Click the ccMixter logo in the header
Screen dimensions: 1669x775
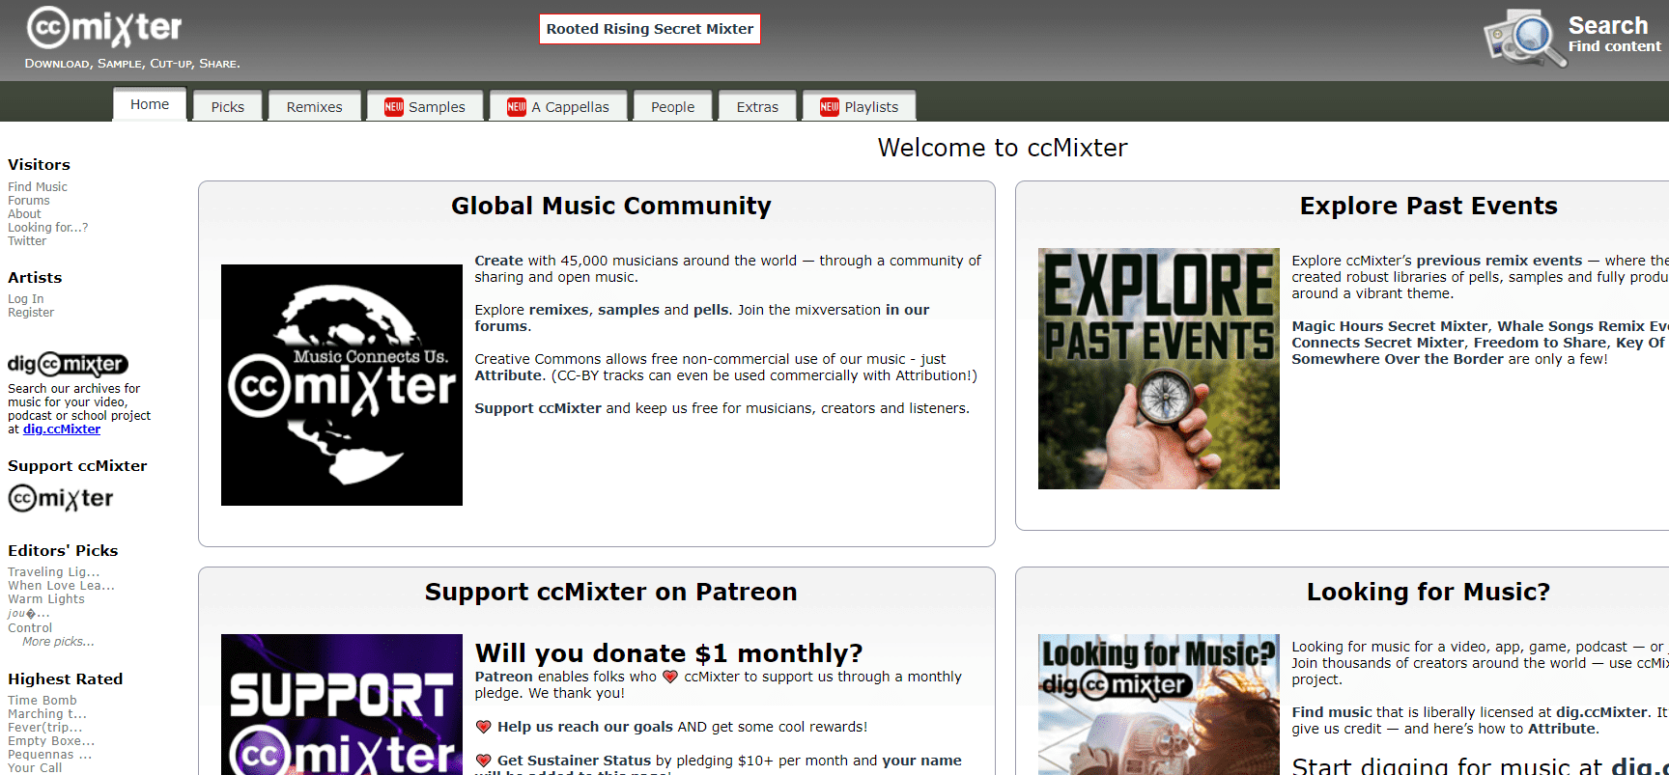(104, 27)
